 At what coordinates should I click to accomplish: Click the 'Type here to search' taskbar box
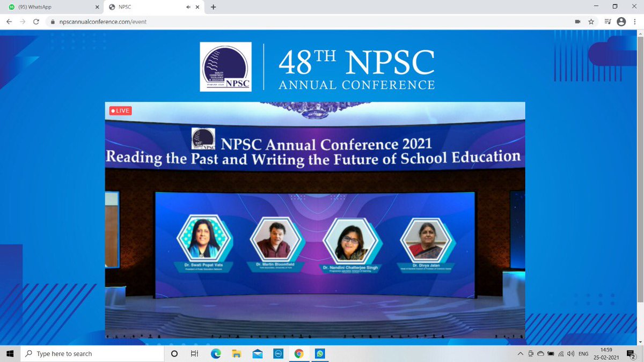92,353
